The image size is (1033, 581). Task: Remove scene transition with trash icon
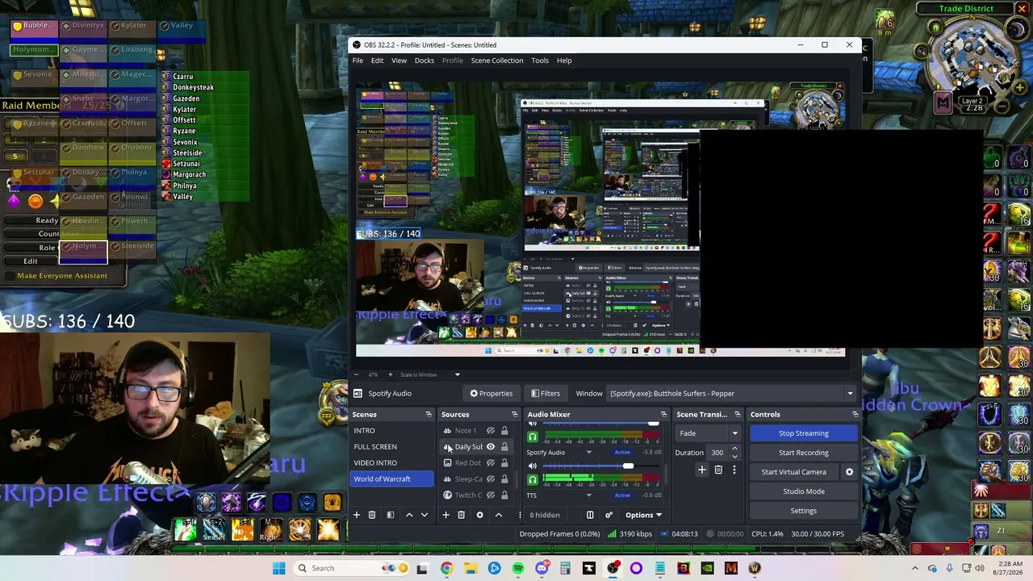tap(718, 470)
